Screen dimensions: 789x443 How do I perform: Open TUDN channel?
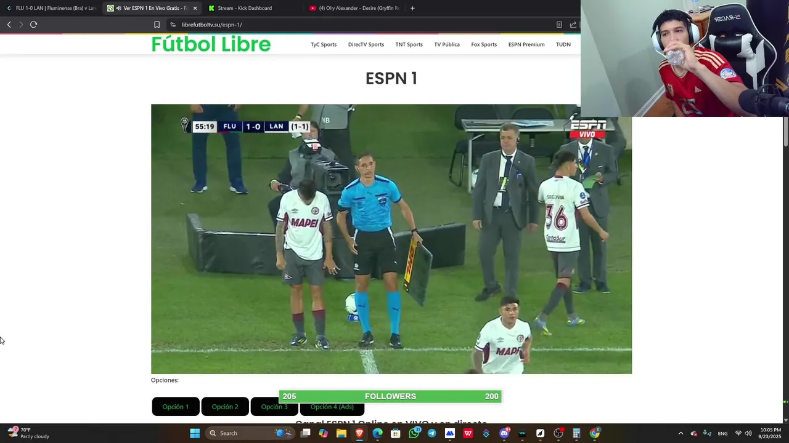click(x=563, y=44)
